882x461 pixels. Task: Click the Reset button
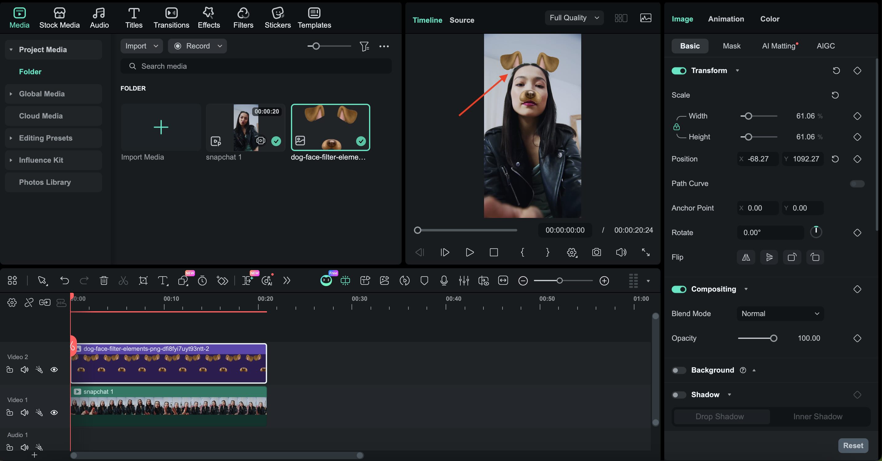pyautogui.click(x=852, y=445)
